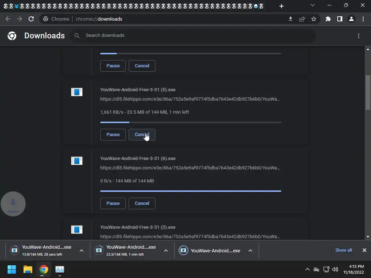Show hidden system tray icons
Viewport: 371px width, 278px height.
307,269
